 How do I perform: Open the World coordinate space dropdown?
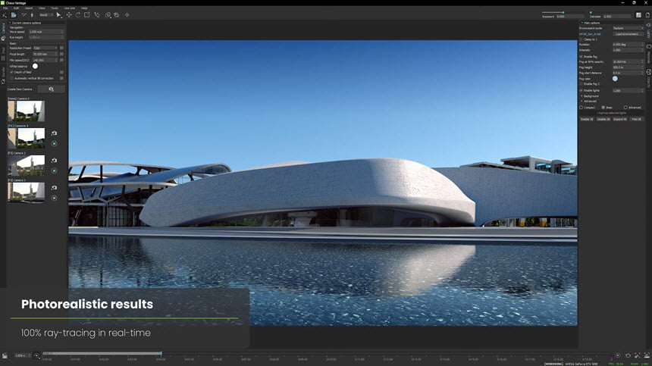[46, 15]
